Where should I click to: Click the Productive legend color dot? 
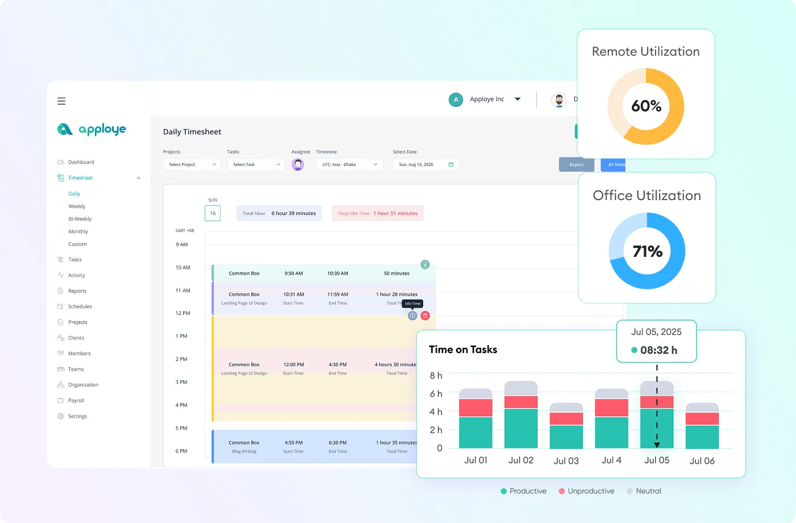tap(503, 491)
